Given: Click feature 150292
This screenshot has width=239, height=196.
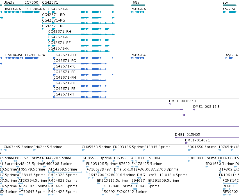Looking at the screenshot, I should click(108, 192).
